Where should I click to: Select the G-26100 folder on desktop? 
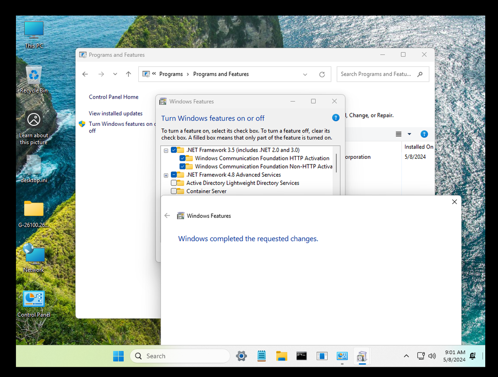coord(34,214)
